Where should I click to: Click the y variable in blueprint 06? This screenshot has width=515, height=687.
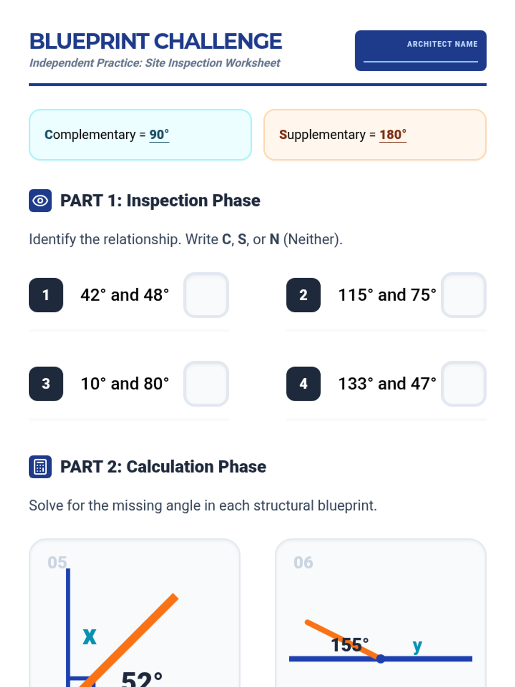(417, 645)
